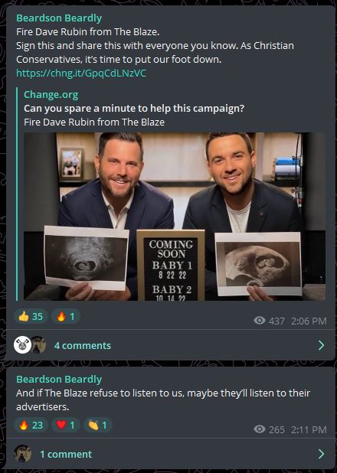Add to the red heart reaction

66,425
